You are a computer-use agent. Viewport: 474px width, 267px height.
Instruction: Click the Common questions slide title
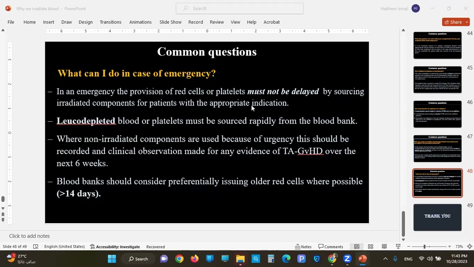tap(207, 52)
